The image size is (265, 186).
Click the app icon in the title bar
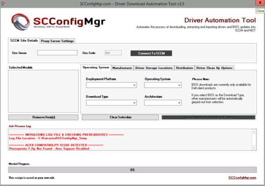[3, 3]
